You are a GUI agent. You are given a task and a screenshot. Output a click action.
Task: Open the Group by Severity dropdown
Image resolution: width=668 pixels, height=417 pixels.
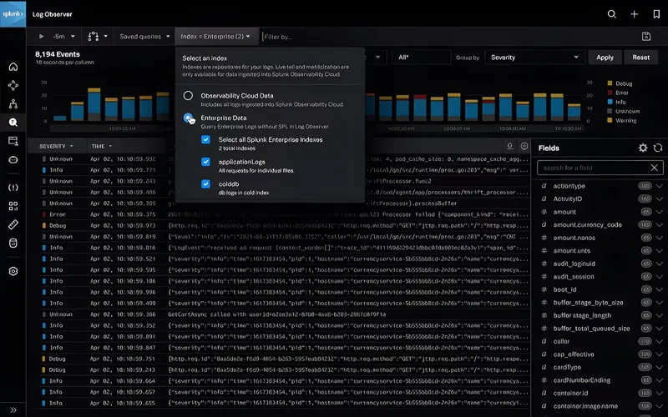click(534, 58)
